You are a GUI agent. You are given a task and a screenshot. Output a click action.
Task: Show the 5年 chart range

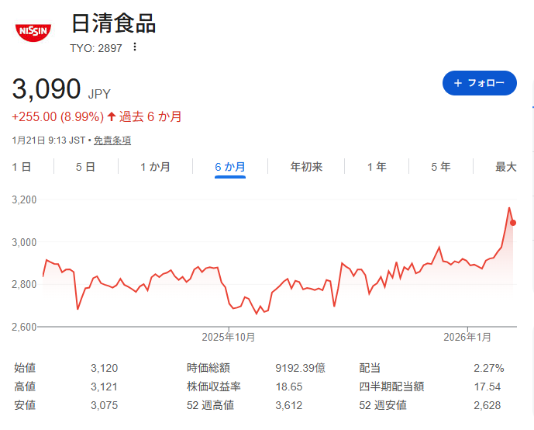pos(440,167)
